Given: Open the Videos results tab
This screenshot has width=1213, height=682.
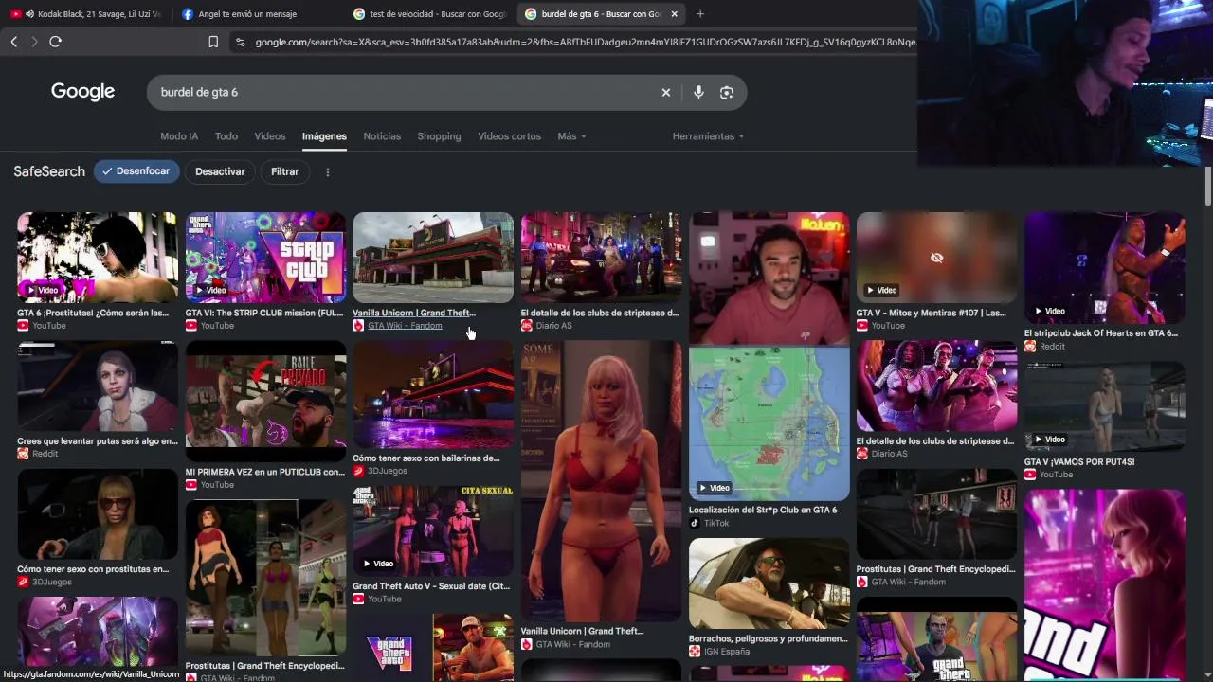Looking at the screenshot, I should click(270, 136).
